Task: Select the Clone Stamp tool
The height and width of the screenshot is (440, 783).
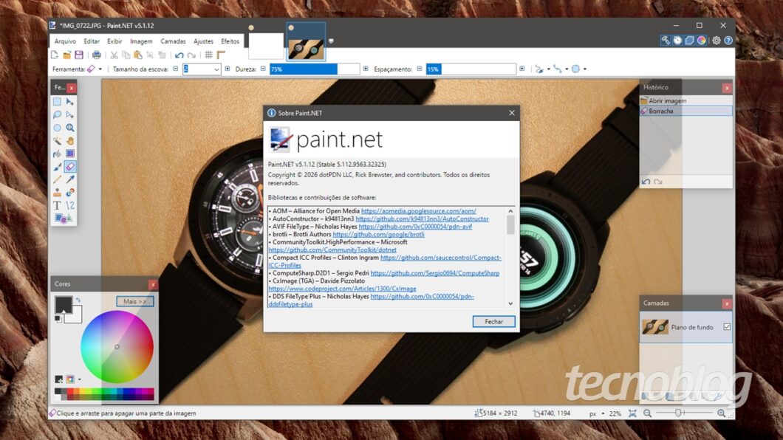Action: 58,193
